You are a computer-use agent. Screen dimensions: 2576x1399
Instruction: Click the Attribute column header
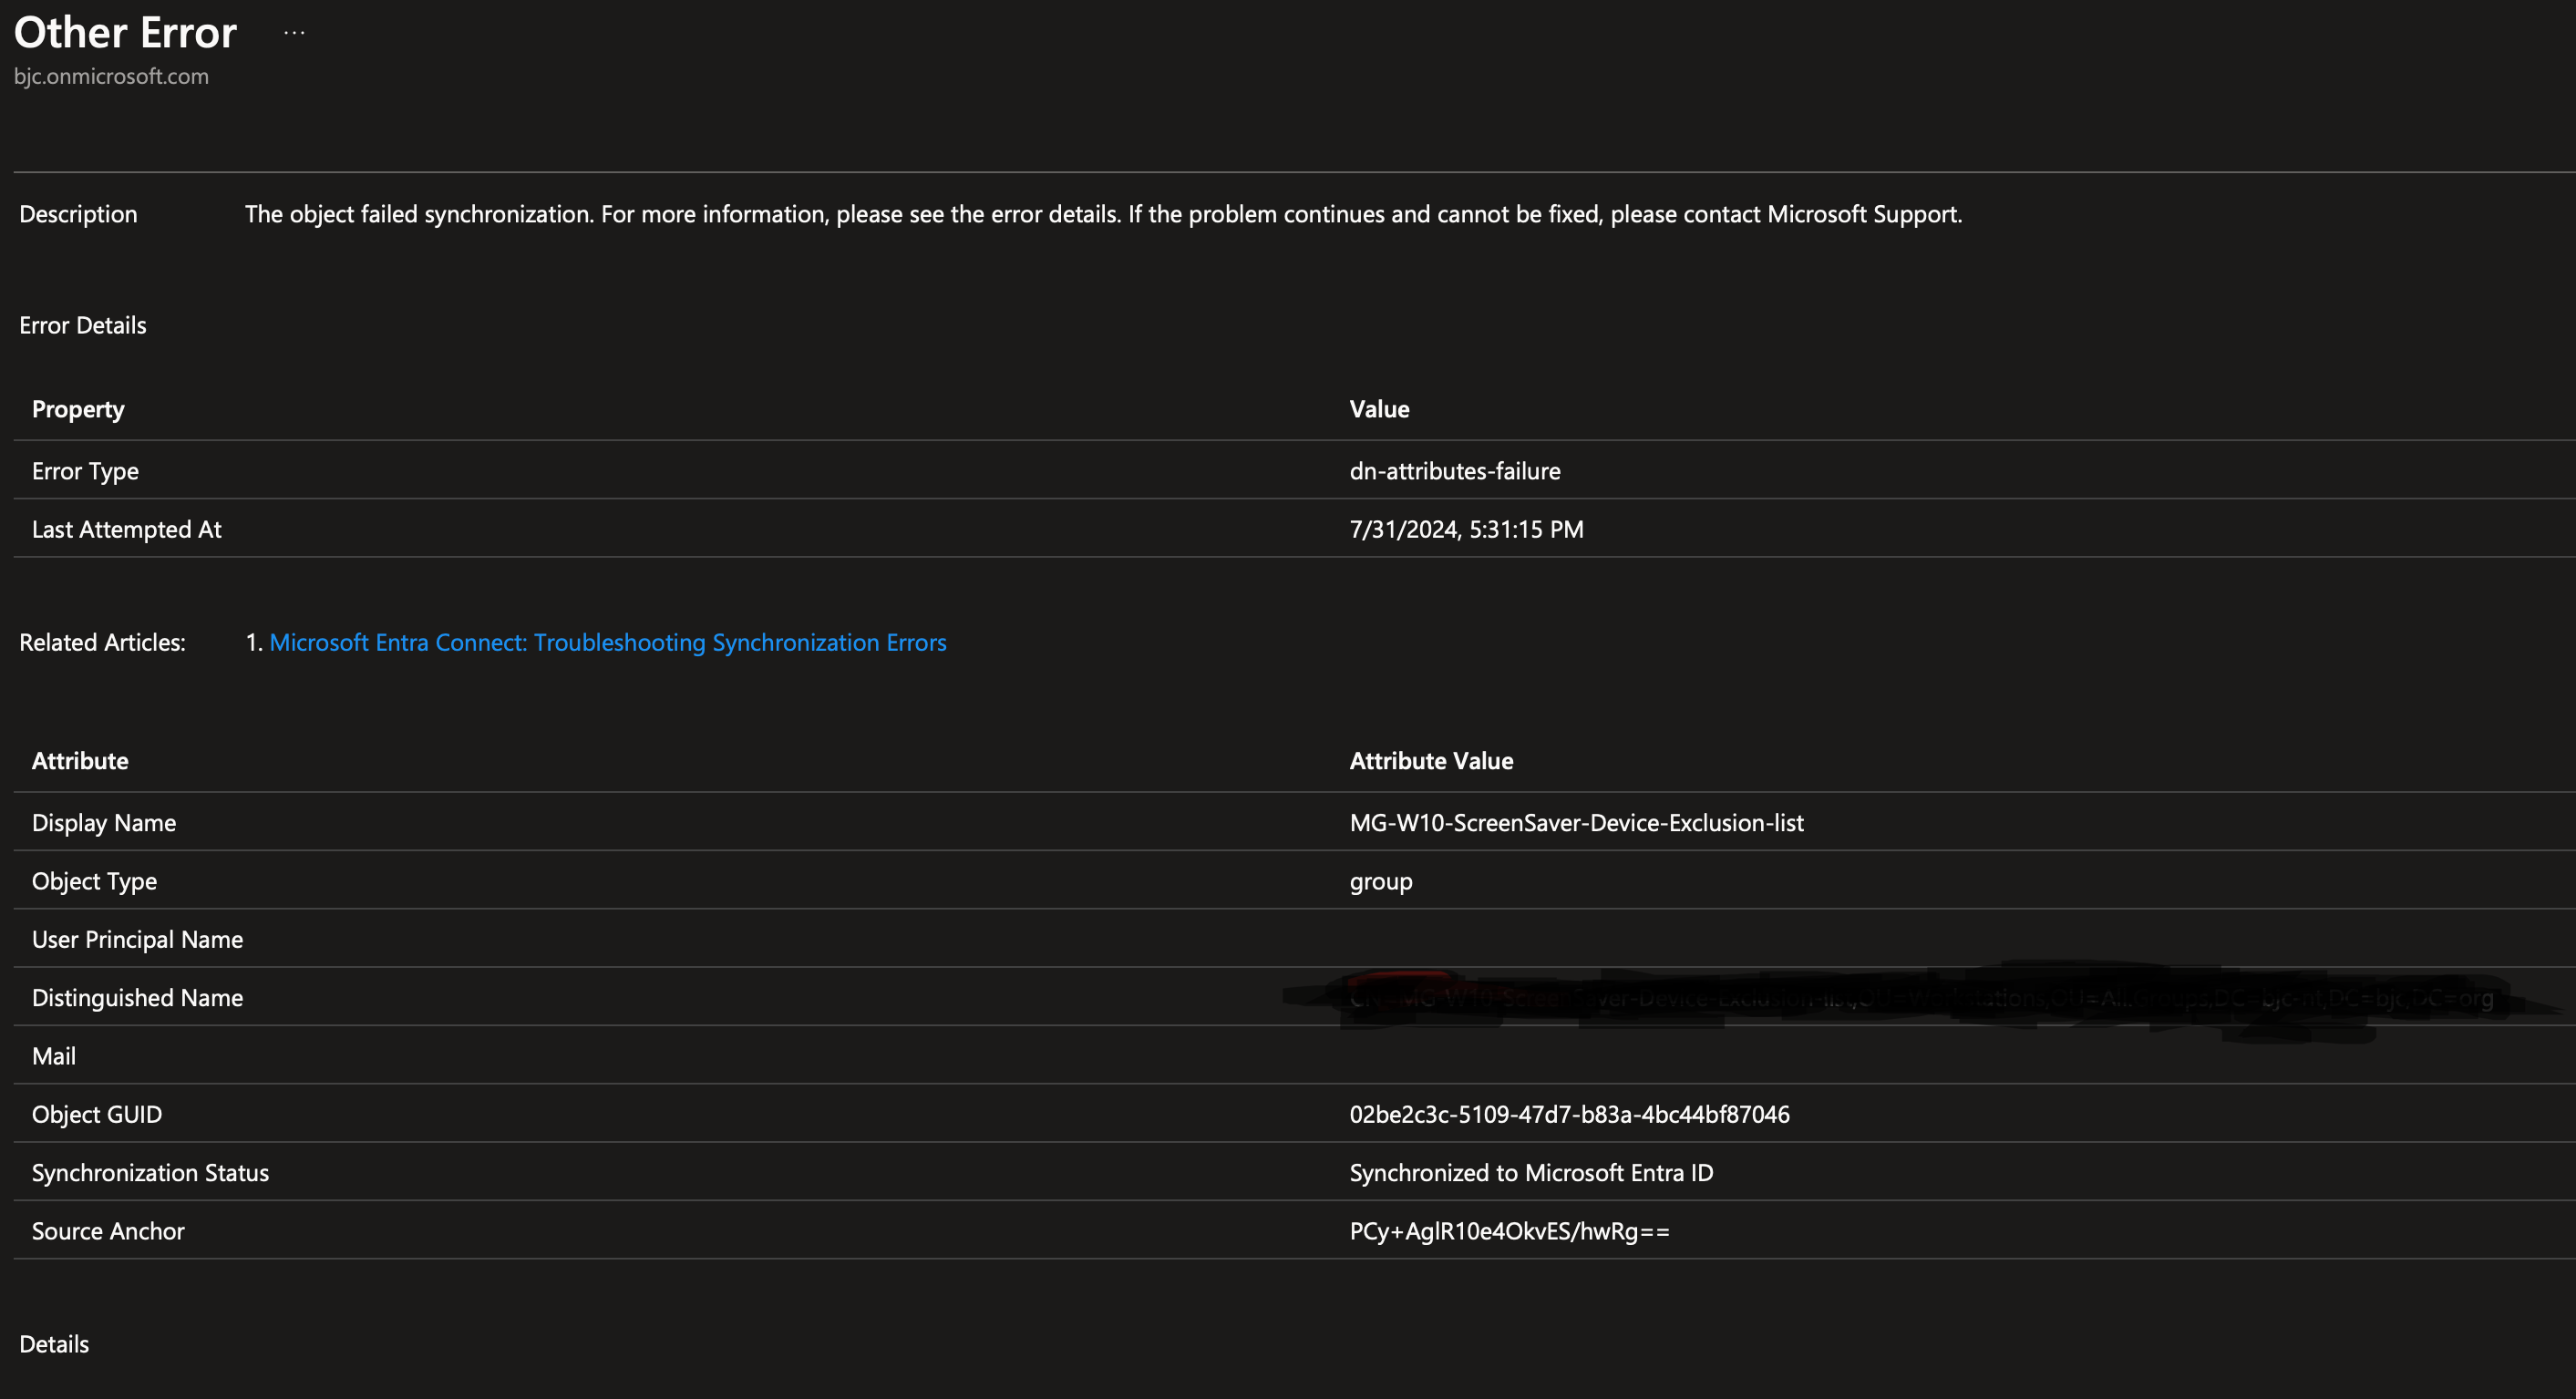pyautogui.click(x=80, y=761)
